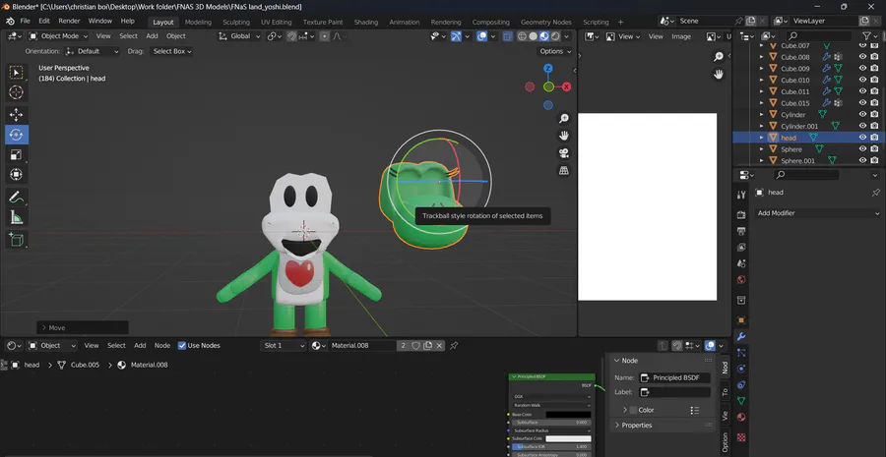The height and width of the screenshot is (457, 886).
Task: Click the viewport pan hand icon
Action: pos(563,136)
